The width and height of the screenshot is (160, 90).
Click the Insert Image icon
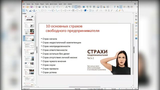[98, 7]
